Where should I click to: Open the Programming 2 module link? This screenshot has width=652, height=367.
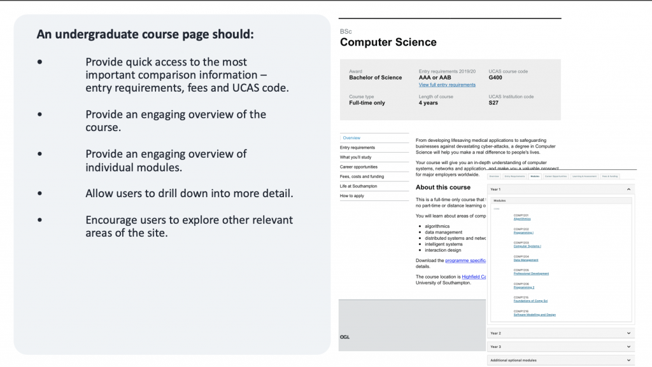[x=524, y=287]
